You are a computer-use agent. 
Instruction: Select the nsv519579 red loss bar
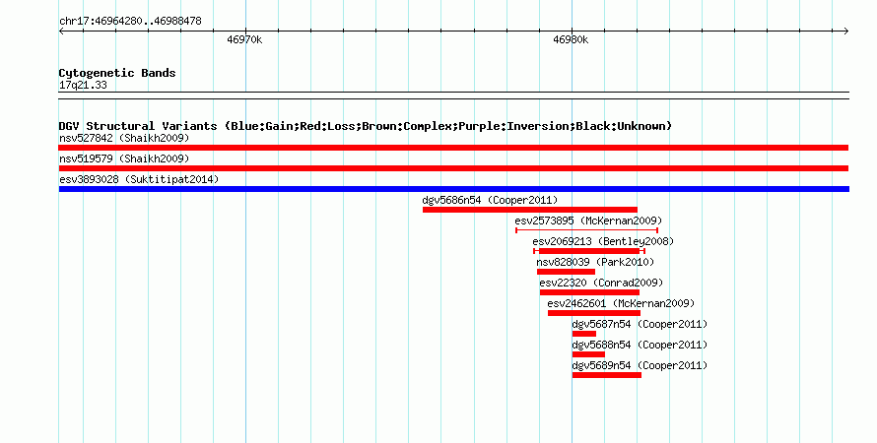[453, 168]
